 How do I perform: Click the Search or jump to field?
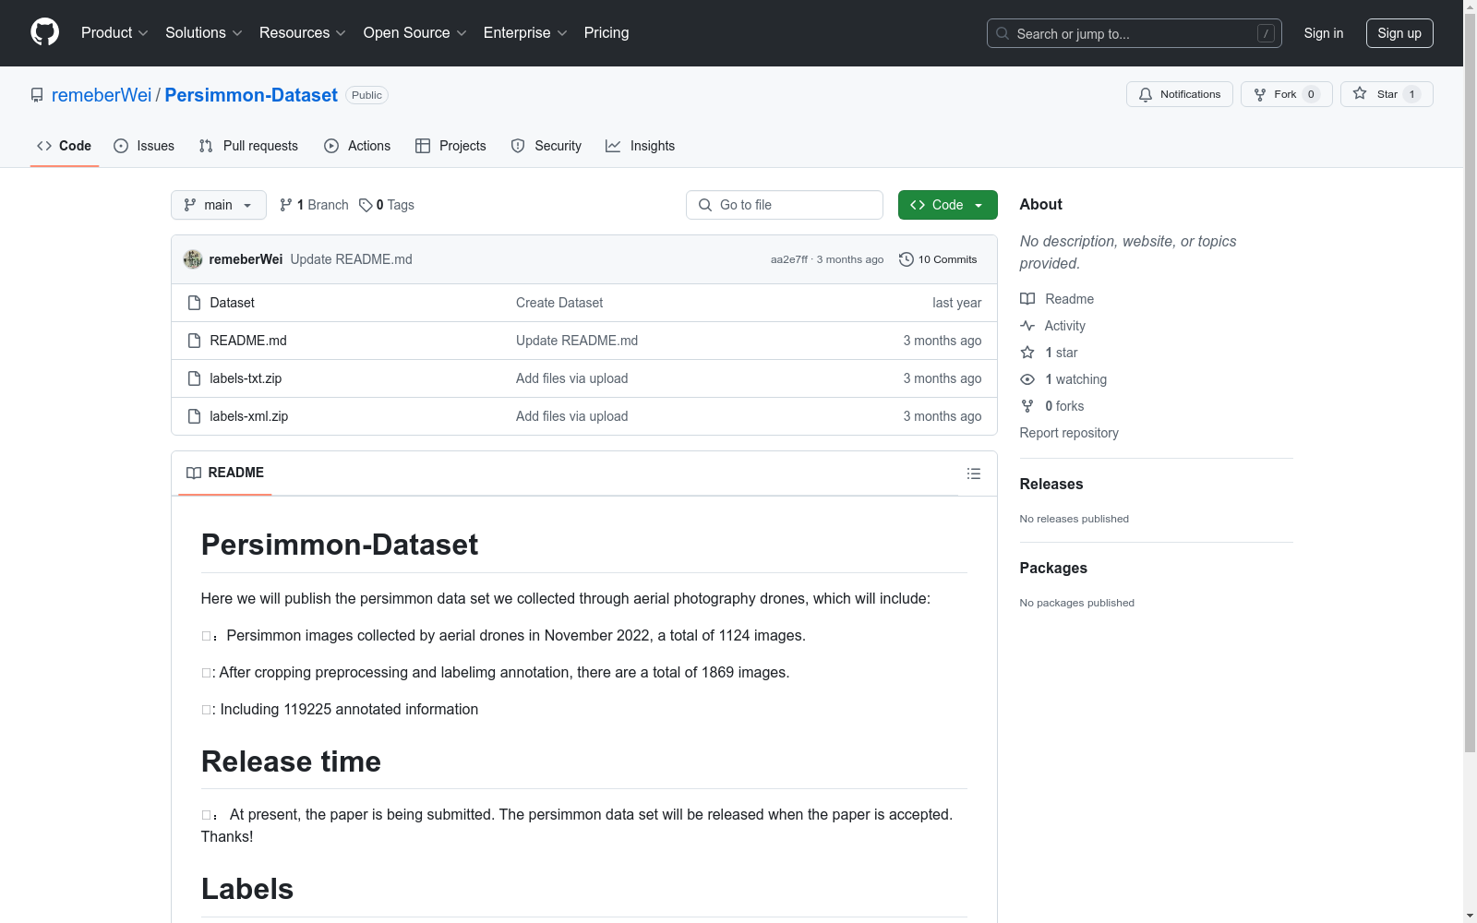[x=1135, y=33]
